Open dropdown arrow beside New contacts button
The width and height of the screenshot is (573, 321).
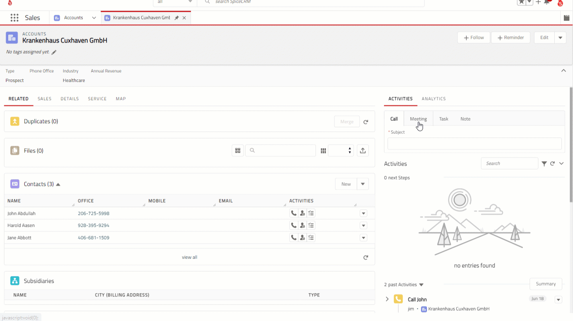[363, 184]
